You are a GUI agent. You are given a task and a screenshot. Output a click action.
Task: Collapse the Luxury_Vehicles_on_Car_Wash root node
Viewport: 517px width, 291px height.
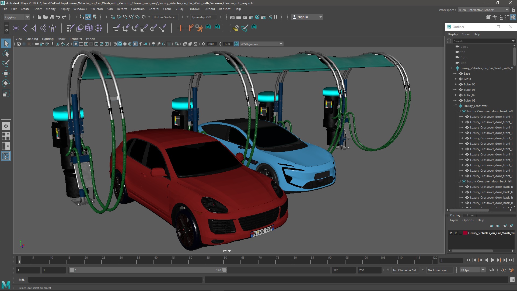pyautogui.click(x=453, y=68)
